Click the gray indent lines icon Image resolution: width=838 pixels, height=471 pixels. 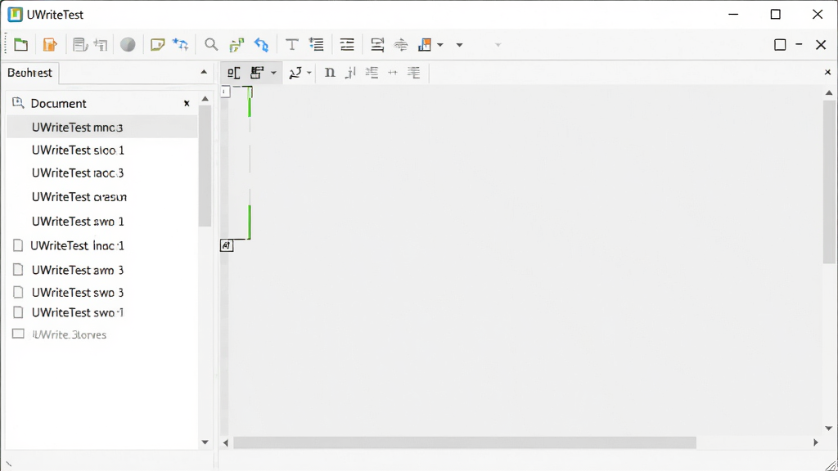coord(372,73)
